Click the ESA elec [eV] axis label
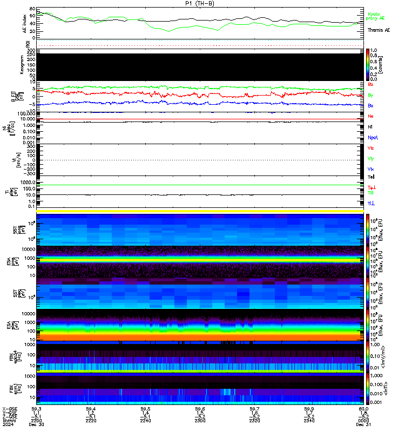405x432 pixels. 13,325
